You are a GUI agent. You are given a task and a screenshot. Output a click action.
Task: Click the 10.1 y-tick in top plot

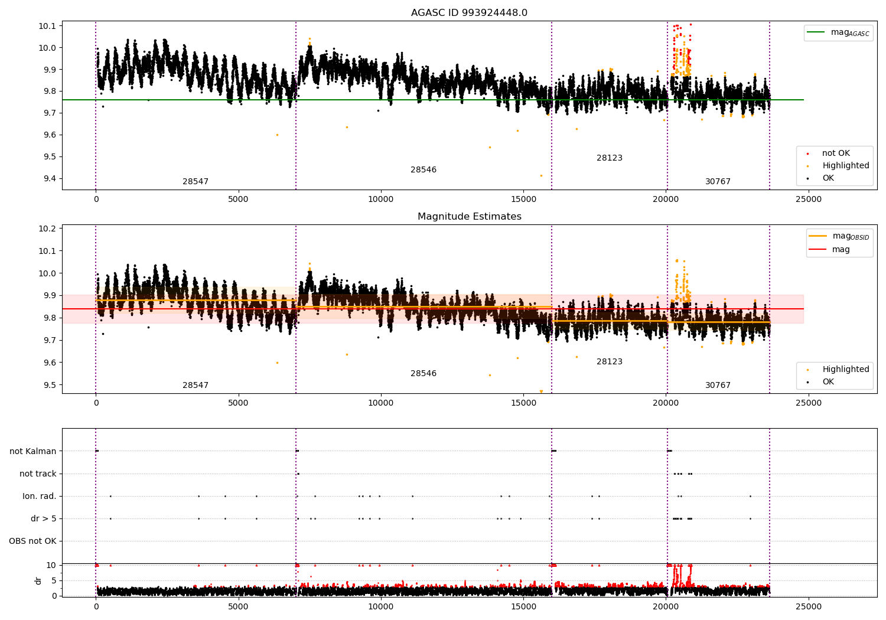pos(47,26)
